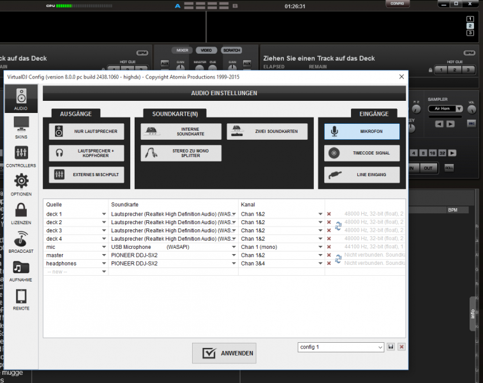Expand the mic source dropdown
The width and height of the screenshot is (483, 383).
[104, 247]
